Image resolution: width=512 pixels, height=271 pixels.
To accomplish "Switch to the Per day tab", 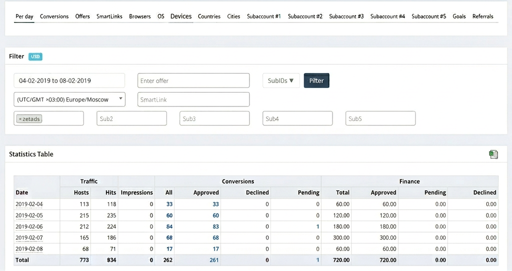I will tap(24, 16).
